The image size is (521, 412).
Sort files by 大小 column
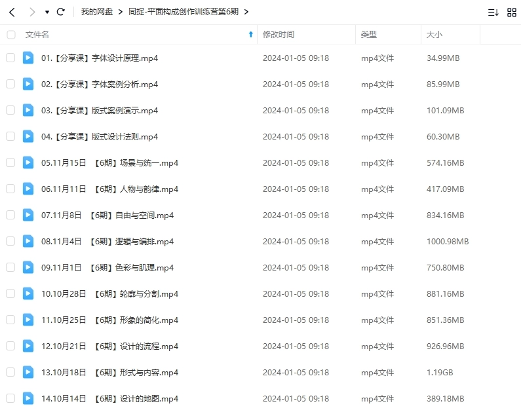pyautogui.click(x=434, y=35)
